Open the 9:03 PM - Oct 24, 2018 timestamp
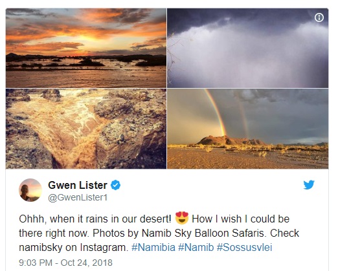Viewport: 338px width, 271px height. [65, 263]
